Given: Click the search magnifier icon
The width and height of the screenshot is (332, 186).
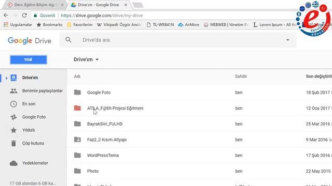Looking at the screenshot, I should tap(68, 40).
